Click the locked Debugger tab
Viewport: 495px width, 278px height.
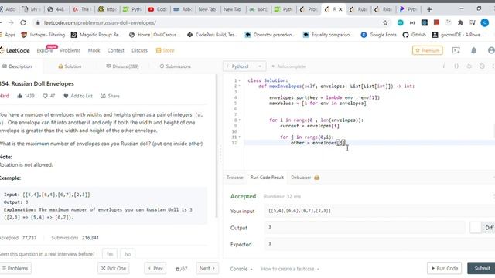[x=305, y=178]
